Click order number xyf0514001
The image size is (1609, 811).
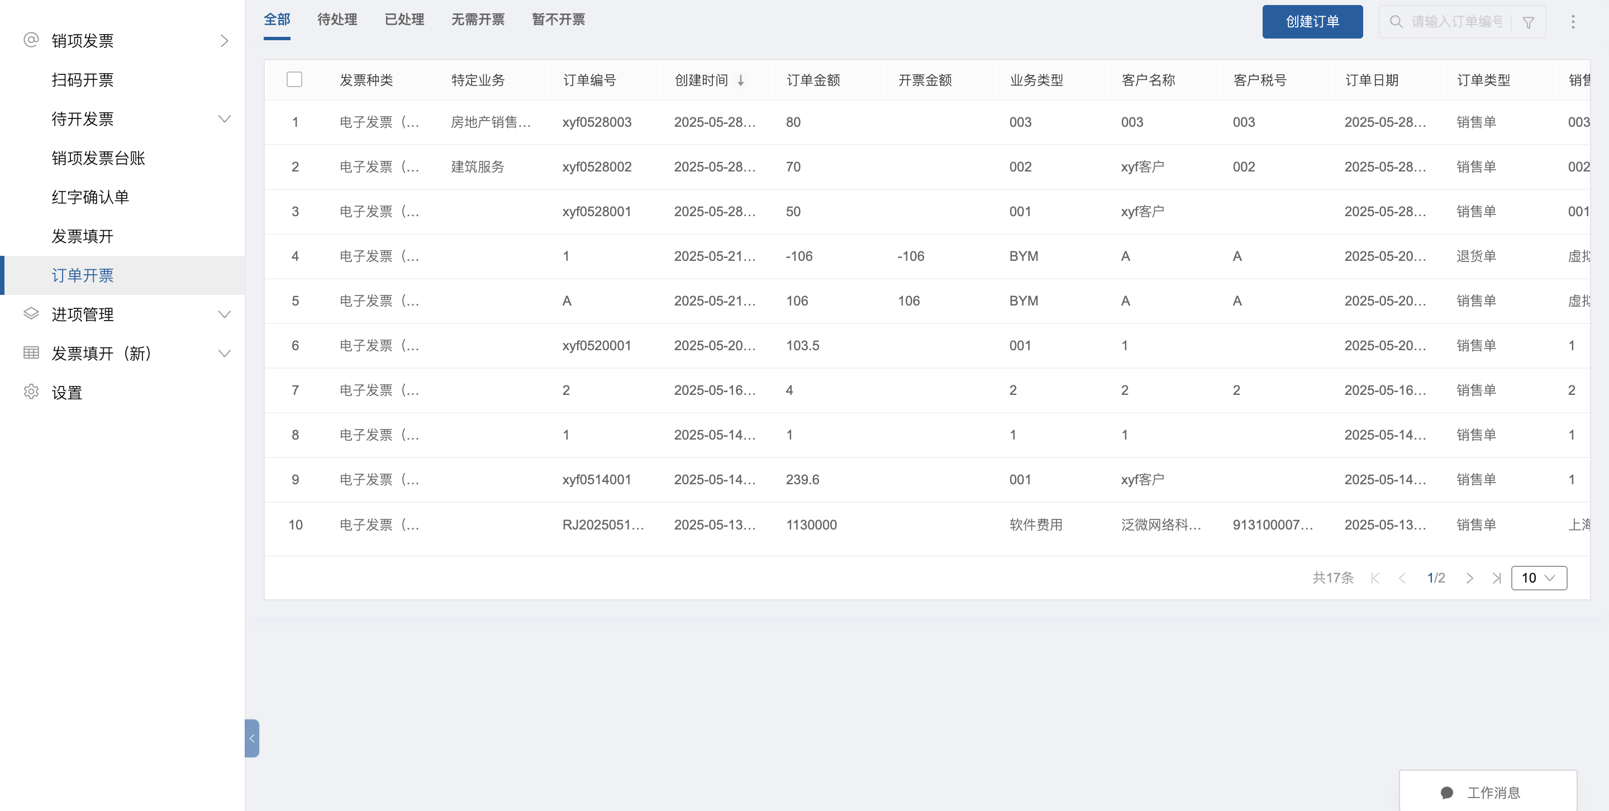597,479
